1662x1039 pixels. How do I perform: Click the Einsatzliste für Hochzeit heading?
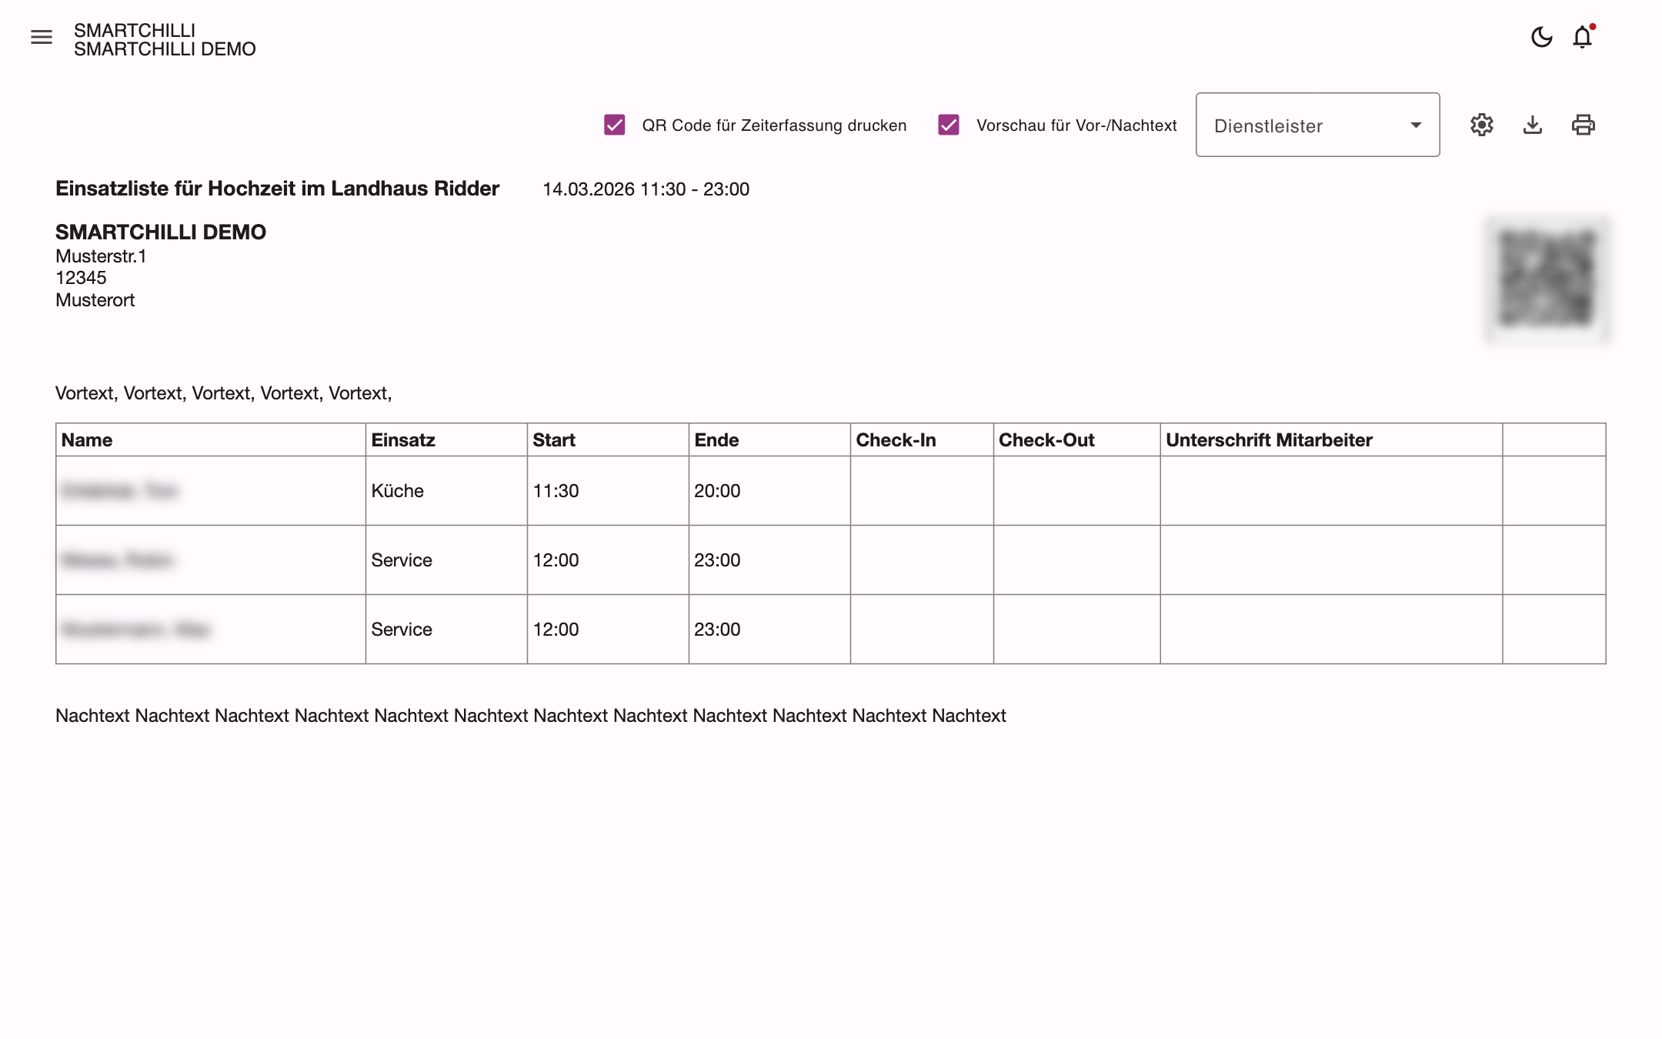[x=277, y=189]
